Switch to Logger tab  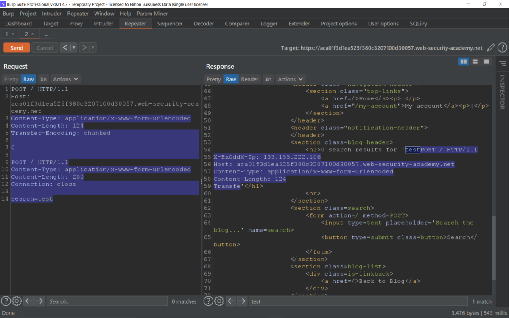click(x=269, y=24)
